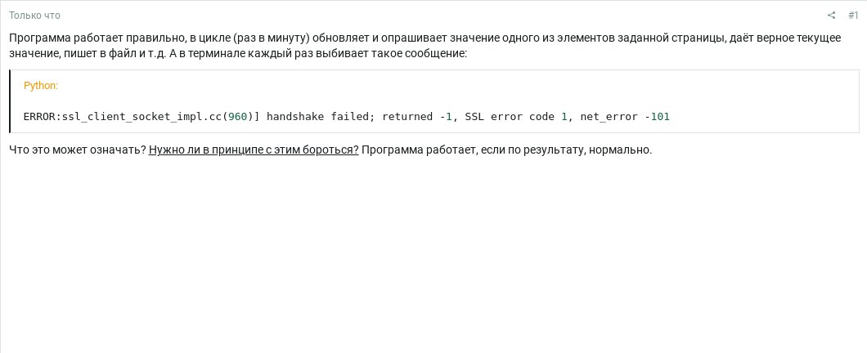Click the "Только что" timestamp
The width and height of the screenshot is (867, 353).
coord(34,16)
